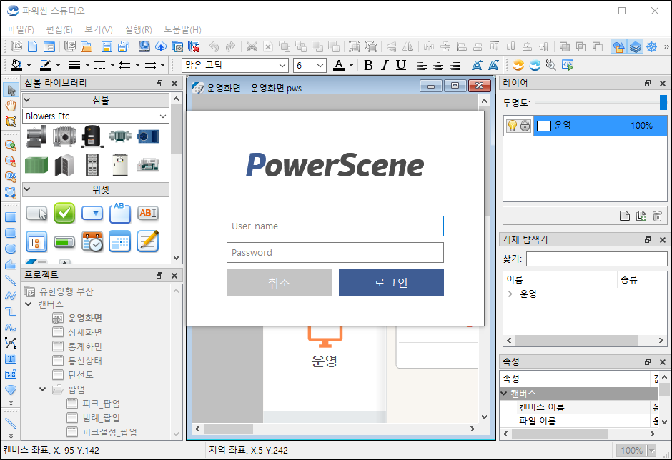Select the text T tool
This screenshot has width=672, height=460.
pos(11,359)
